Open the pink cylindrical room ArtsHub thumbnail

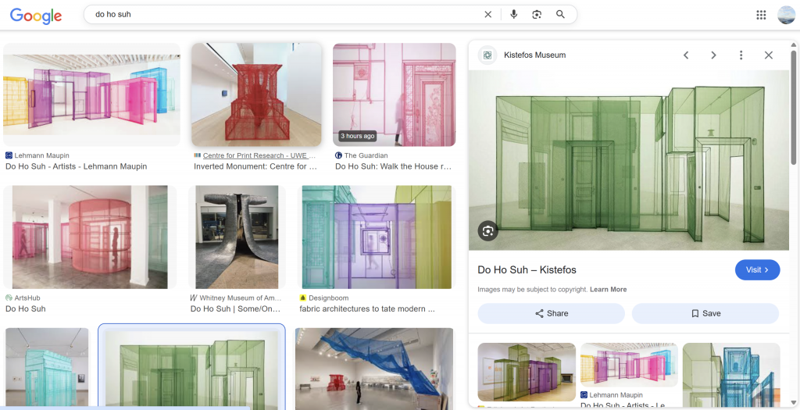(90, 237)
